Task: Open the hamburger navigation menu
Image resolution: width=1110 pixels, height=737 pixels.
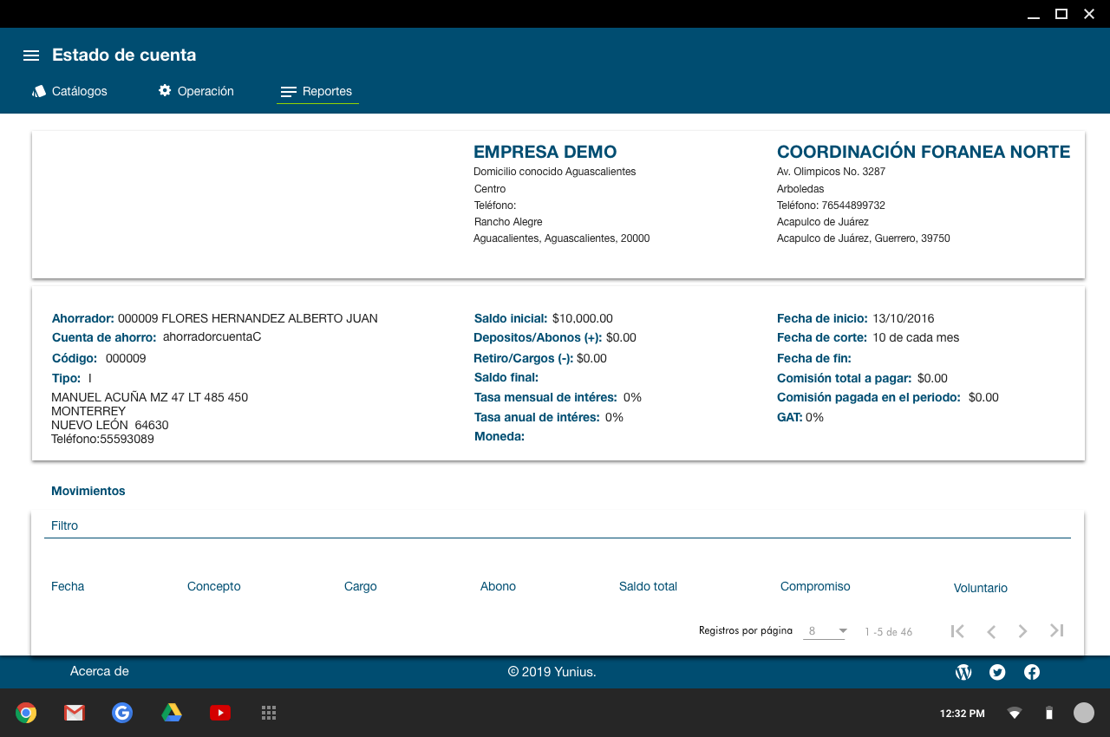Action: (x=31, y=55)
